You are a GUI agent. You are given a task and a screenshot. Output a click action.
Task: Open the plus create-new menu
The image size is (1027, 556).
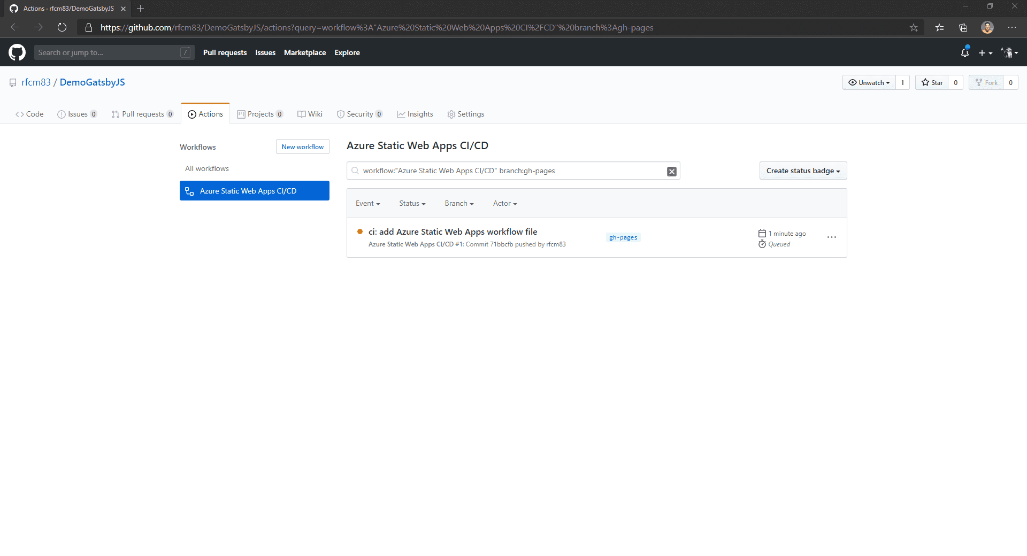[985, 53]
